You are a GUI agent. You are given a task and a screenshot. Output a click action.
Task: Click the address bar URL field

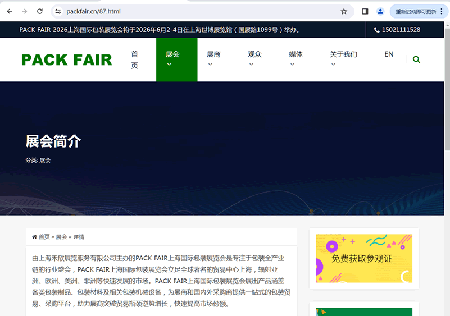coord(197,11)
